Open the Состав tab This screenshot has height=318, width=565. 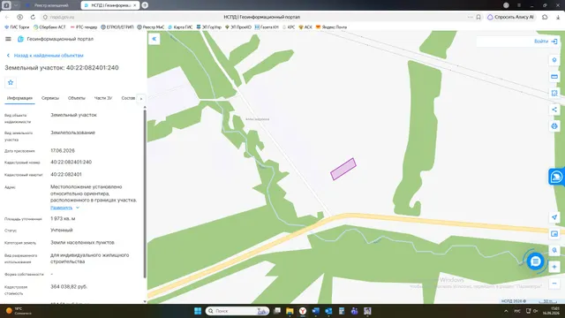pyautogui.click(x=128, y=98)
